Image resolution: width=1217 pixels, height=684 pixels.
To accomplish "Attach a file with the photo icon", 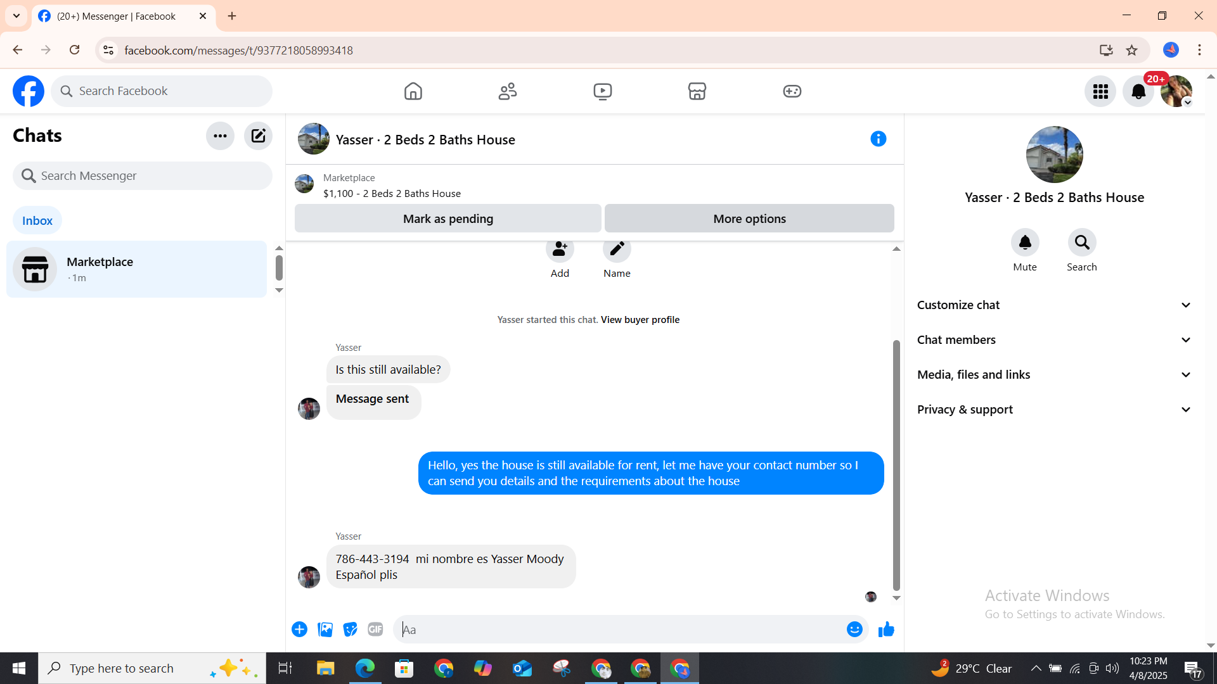I will (325, 630).
